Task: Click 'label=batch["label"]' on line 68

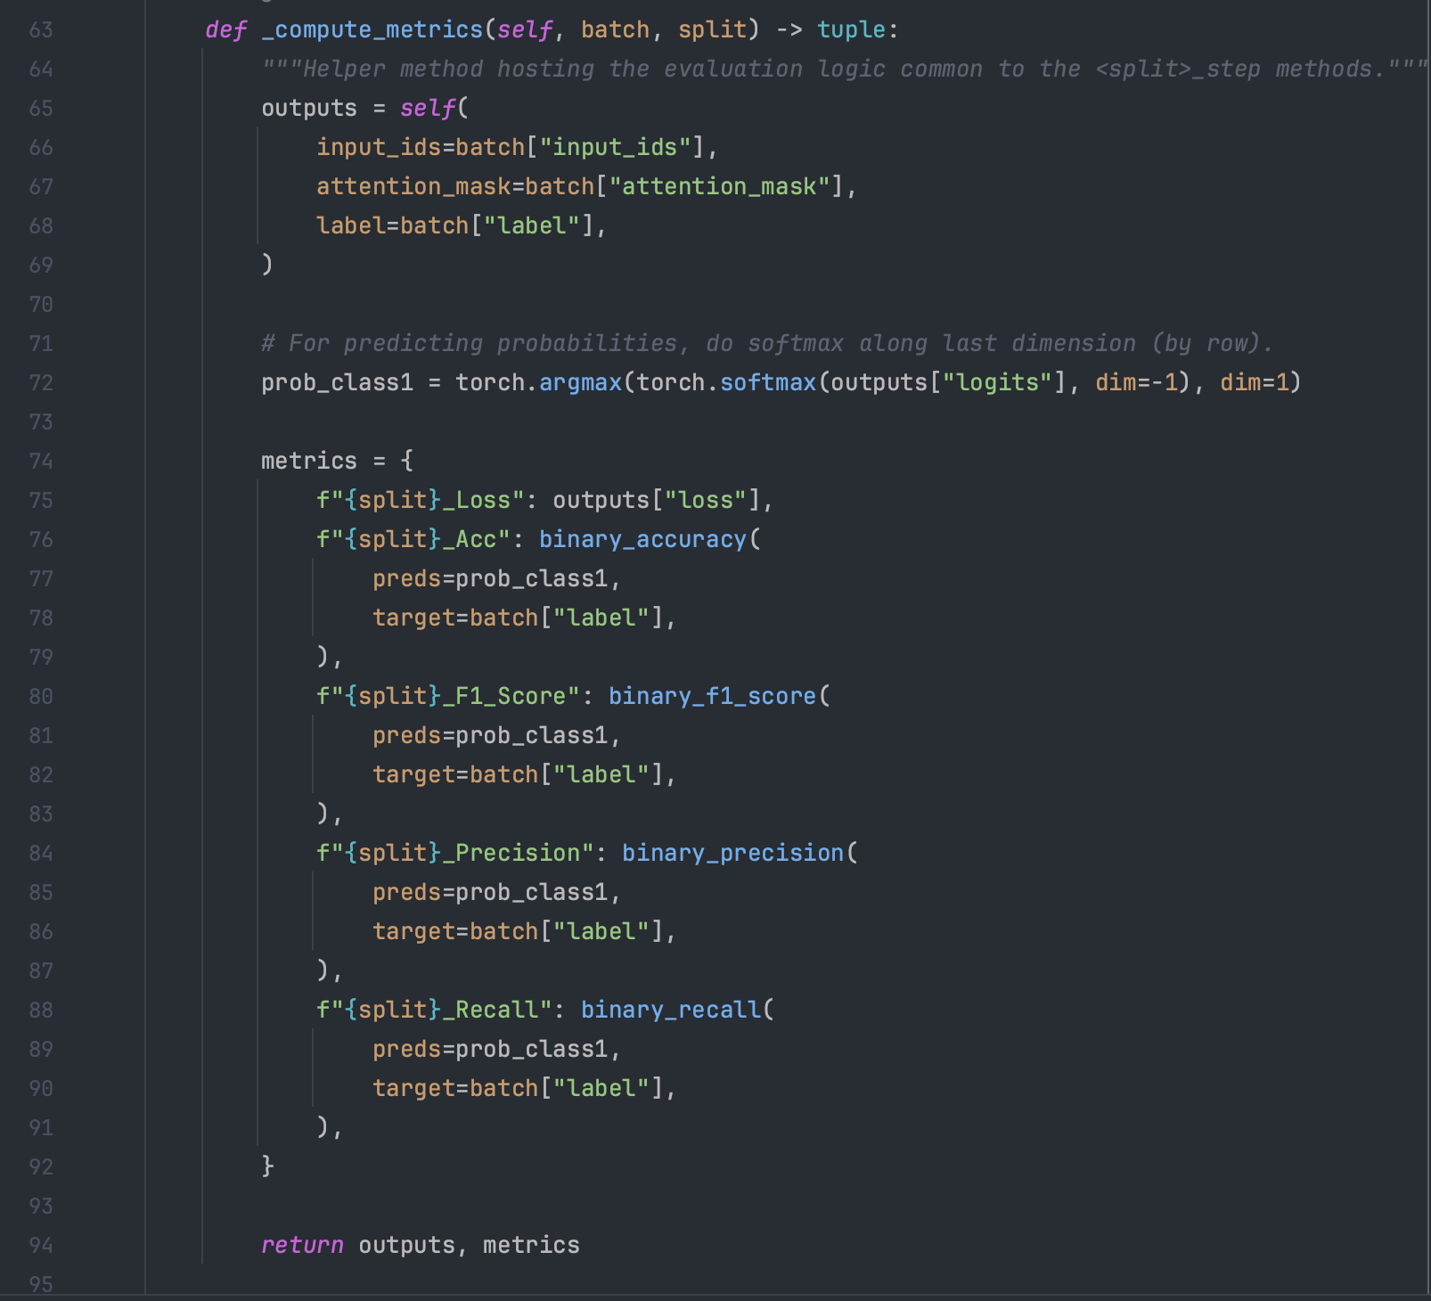Action: [x=454, y=226]
